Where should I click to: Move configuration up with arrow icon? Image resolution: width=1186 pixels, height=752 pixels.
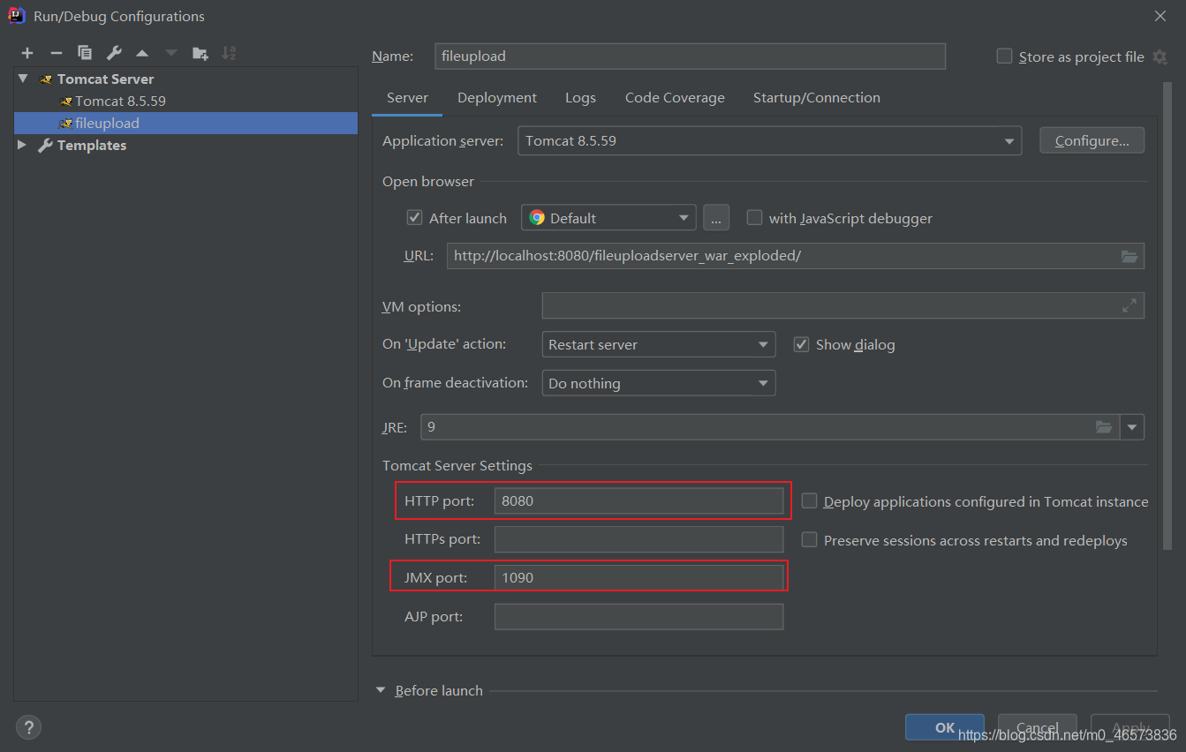click(x=142, y=53)
